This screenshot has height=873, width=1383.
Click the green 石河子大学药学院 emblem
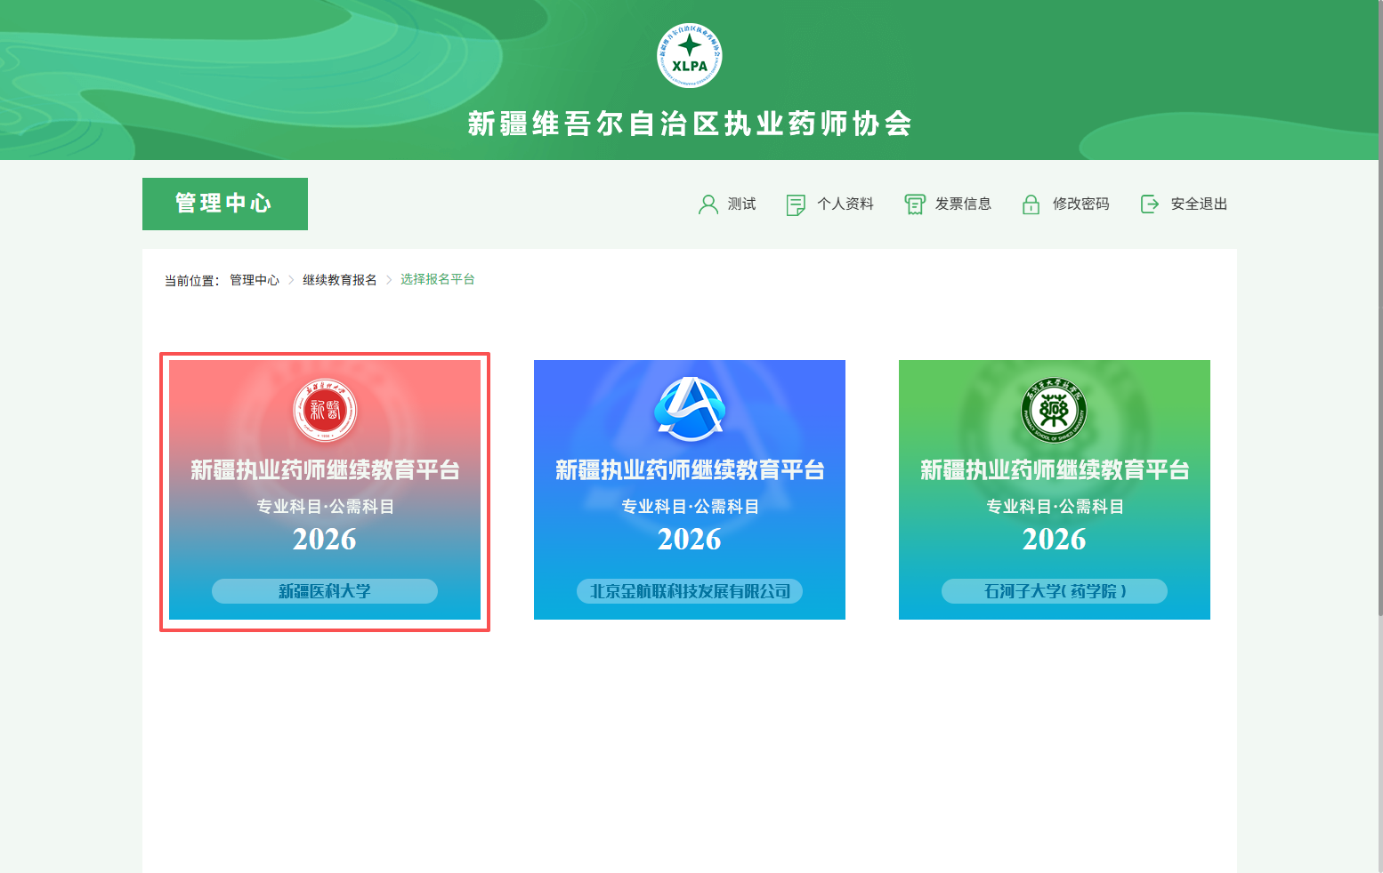1054,410
